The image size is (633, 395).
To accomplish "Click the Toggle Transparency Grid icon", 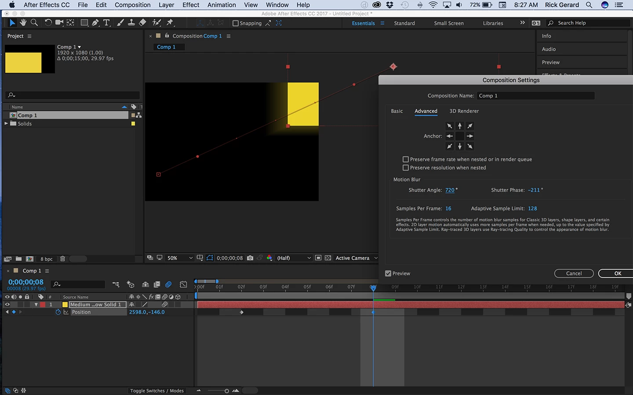I will [328, 258].
